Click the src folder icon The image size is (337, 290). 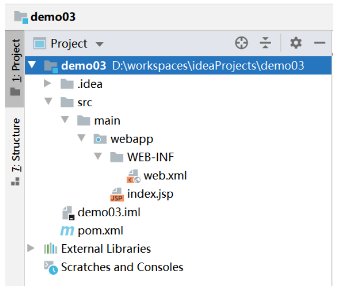tap(67, 102)
